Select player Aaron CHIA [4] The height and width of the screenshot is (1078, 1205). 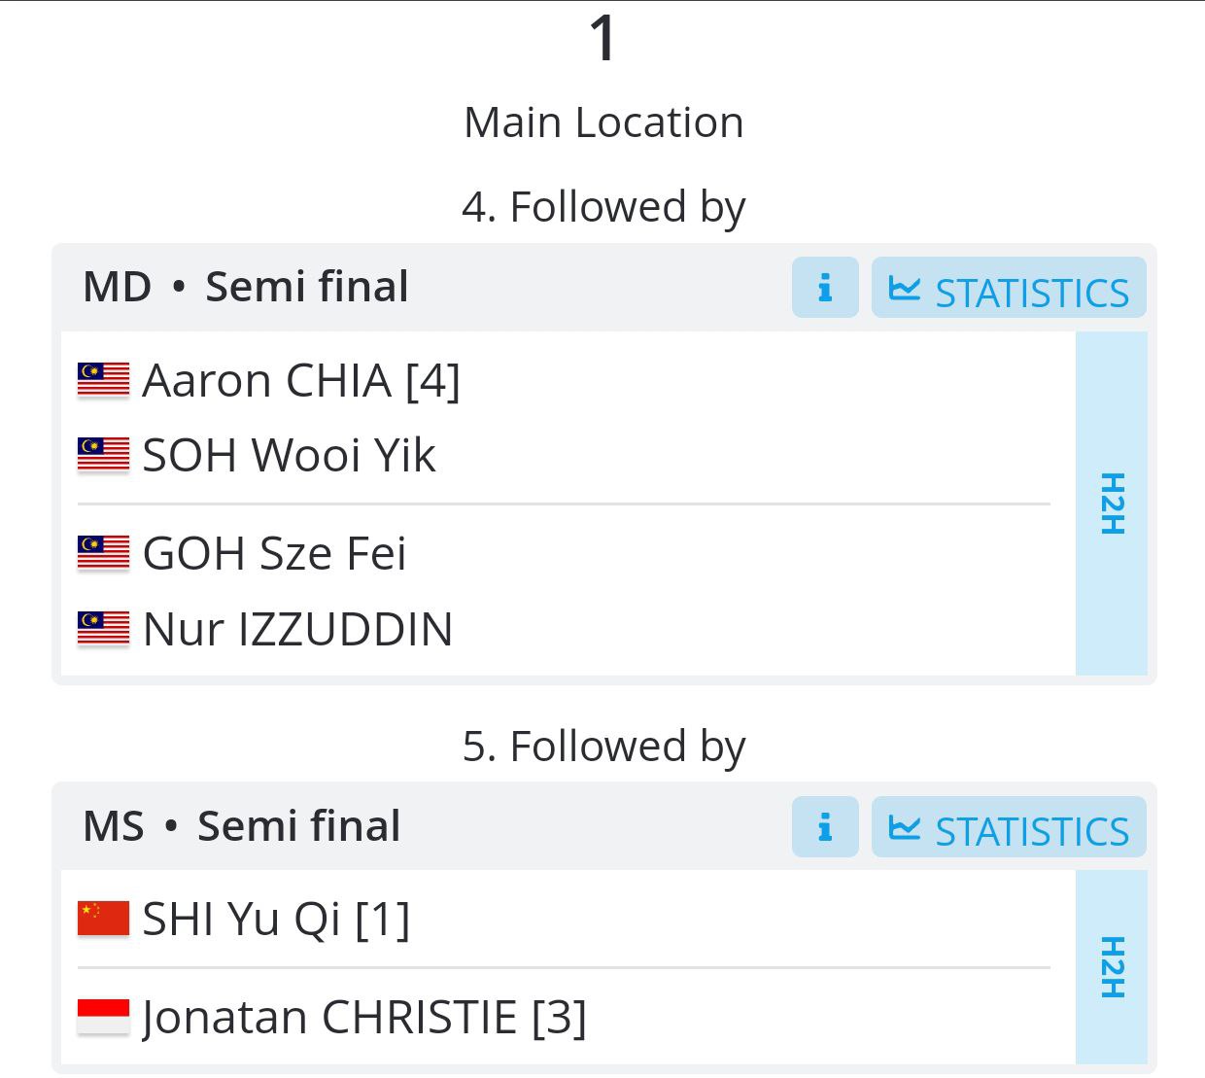tap(301, 380)
